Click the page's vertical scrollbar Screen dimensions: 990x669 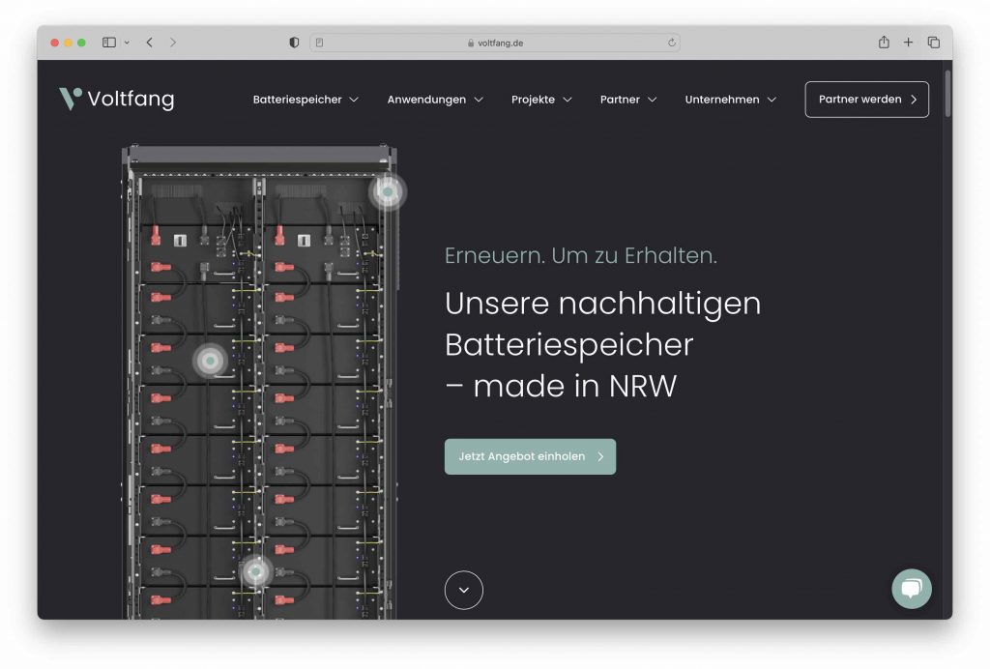(x=947, y=92)
